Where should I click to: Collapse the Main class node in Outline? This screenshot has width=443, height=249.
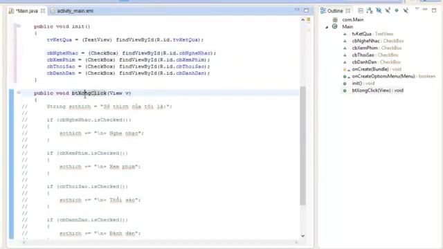pos(327,27)
